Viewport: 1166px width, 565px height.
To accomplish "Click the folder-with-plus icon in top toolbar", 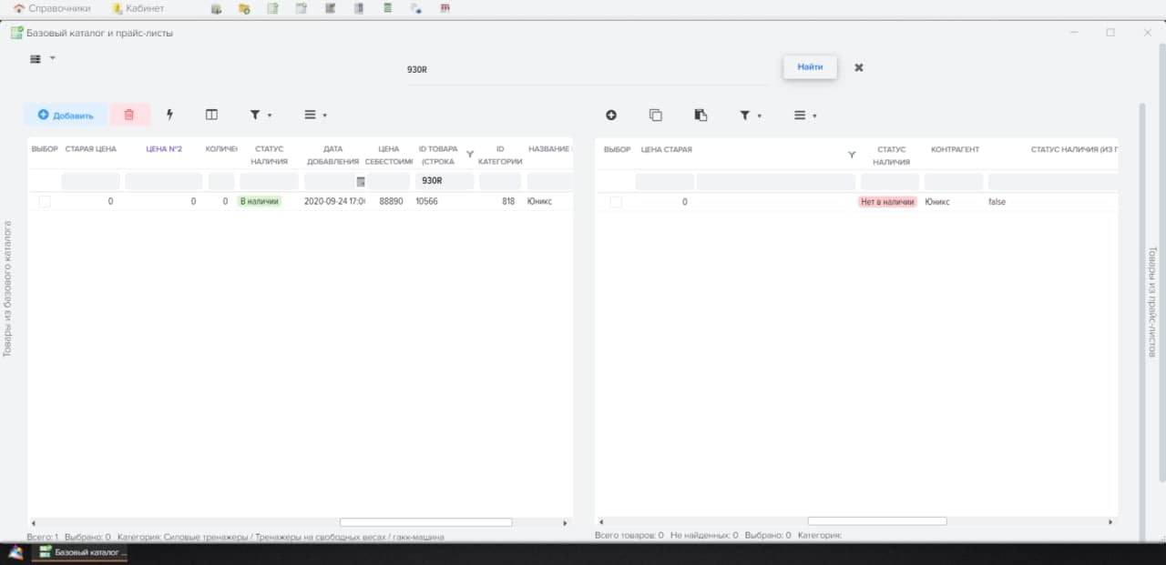I will 244,8.
